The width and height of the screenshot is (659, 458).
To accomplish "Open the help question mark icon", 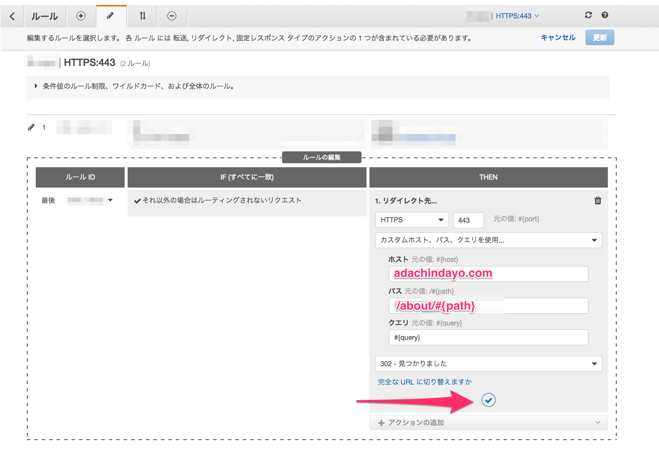I will tap(604, 15).
